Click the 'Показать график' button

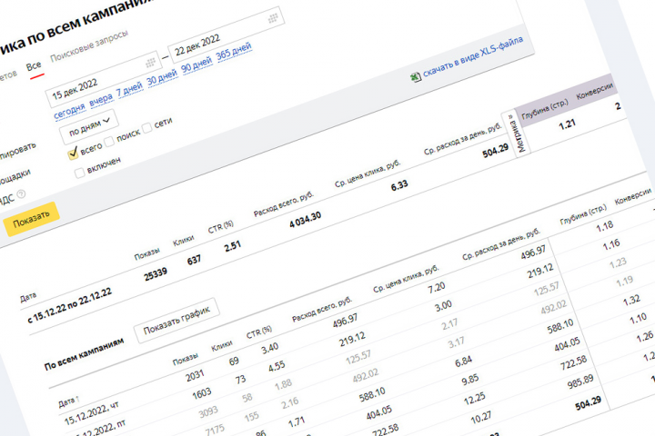point(176,321)
